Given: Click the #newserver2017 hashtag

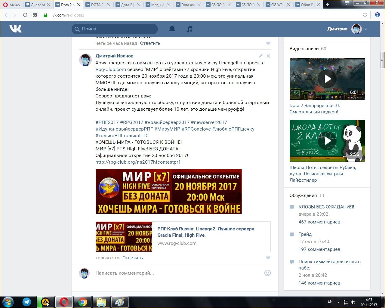Looking at the screenshot, I should coord(209,122).
